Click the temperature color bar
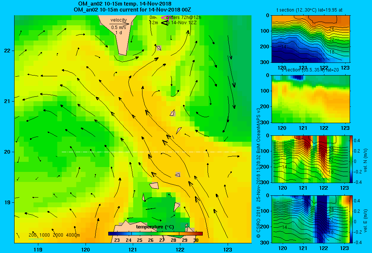The height and width of the screenshot is (253, 372). pos(155,234)
